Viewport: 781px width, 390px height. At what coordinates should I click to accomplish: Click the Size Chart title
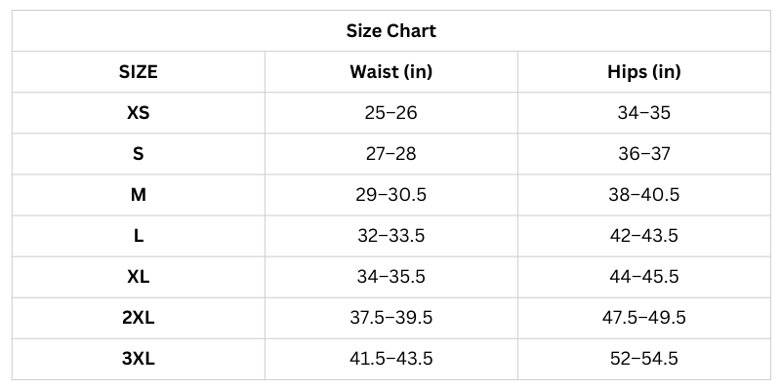(390, 30)
